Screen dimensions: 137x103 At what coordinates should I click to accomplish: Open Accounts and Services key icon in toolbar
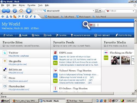(23, 16)
